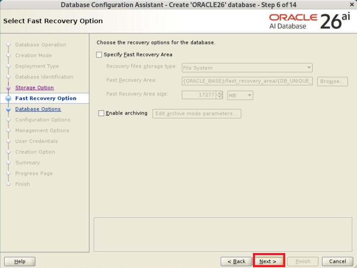Click the Storage Option step bullet icon
The image size is (357, 268).
(8, 88)
